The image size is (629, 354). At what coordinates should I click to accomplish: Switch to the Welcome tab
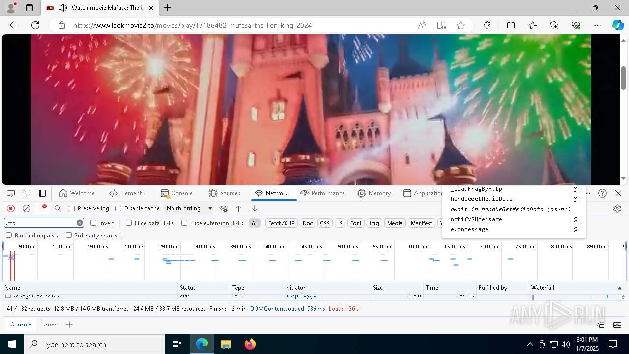pos(77,193)
